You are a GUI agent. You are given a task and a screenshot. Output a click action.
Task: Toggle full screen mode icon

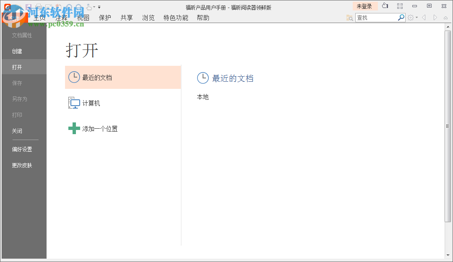(x=400, y=6)
